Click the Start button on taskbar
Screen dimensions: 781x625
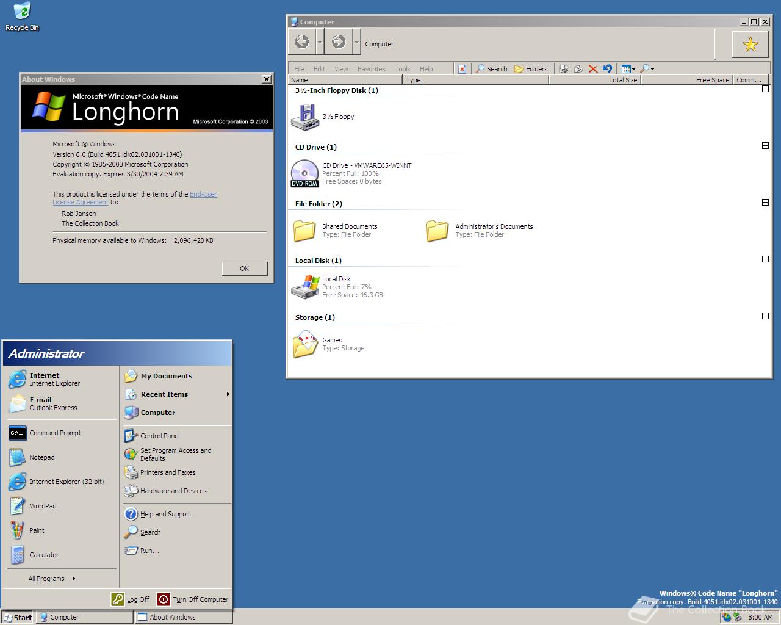coord(17,617)
